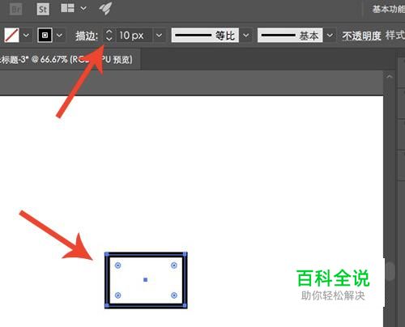Click the fill color swatch with red slash
The width and height of the screenshot is (405, 327).
[11, 35]
